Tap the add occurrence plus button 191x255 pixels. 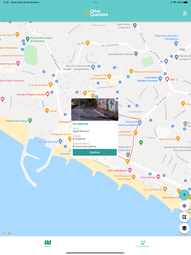[184, 195]
